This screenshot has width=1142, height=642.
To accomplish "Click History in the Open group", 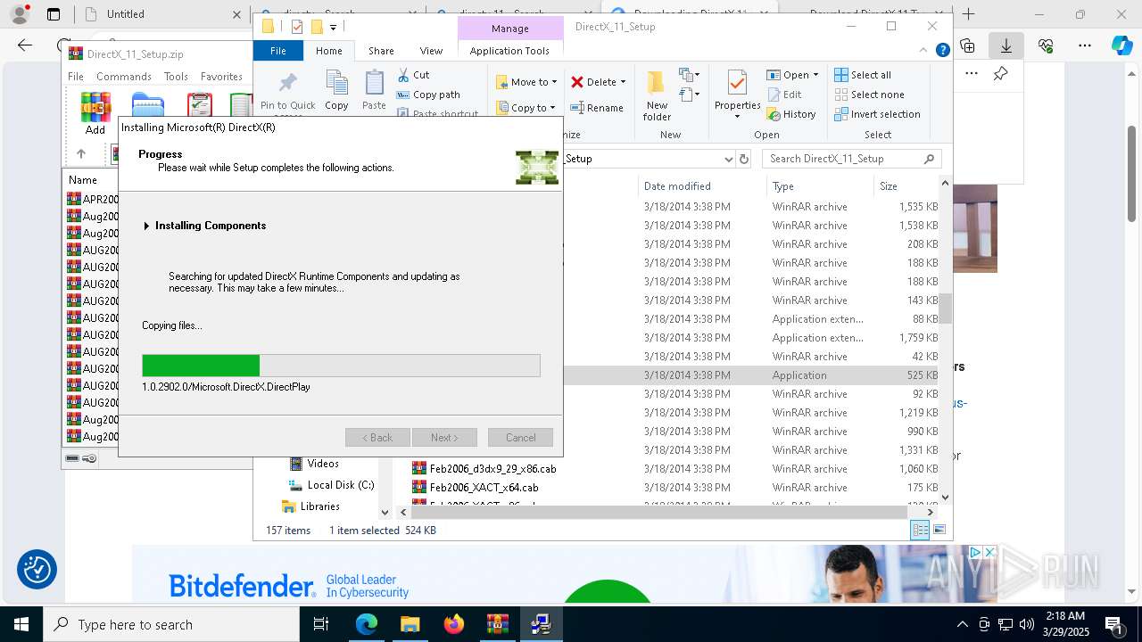I will click(791, 114).
